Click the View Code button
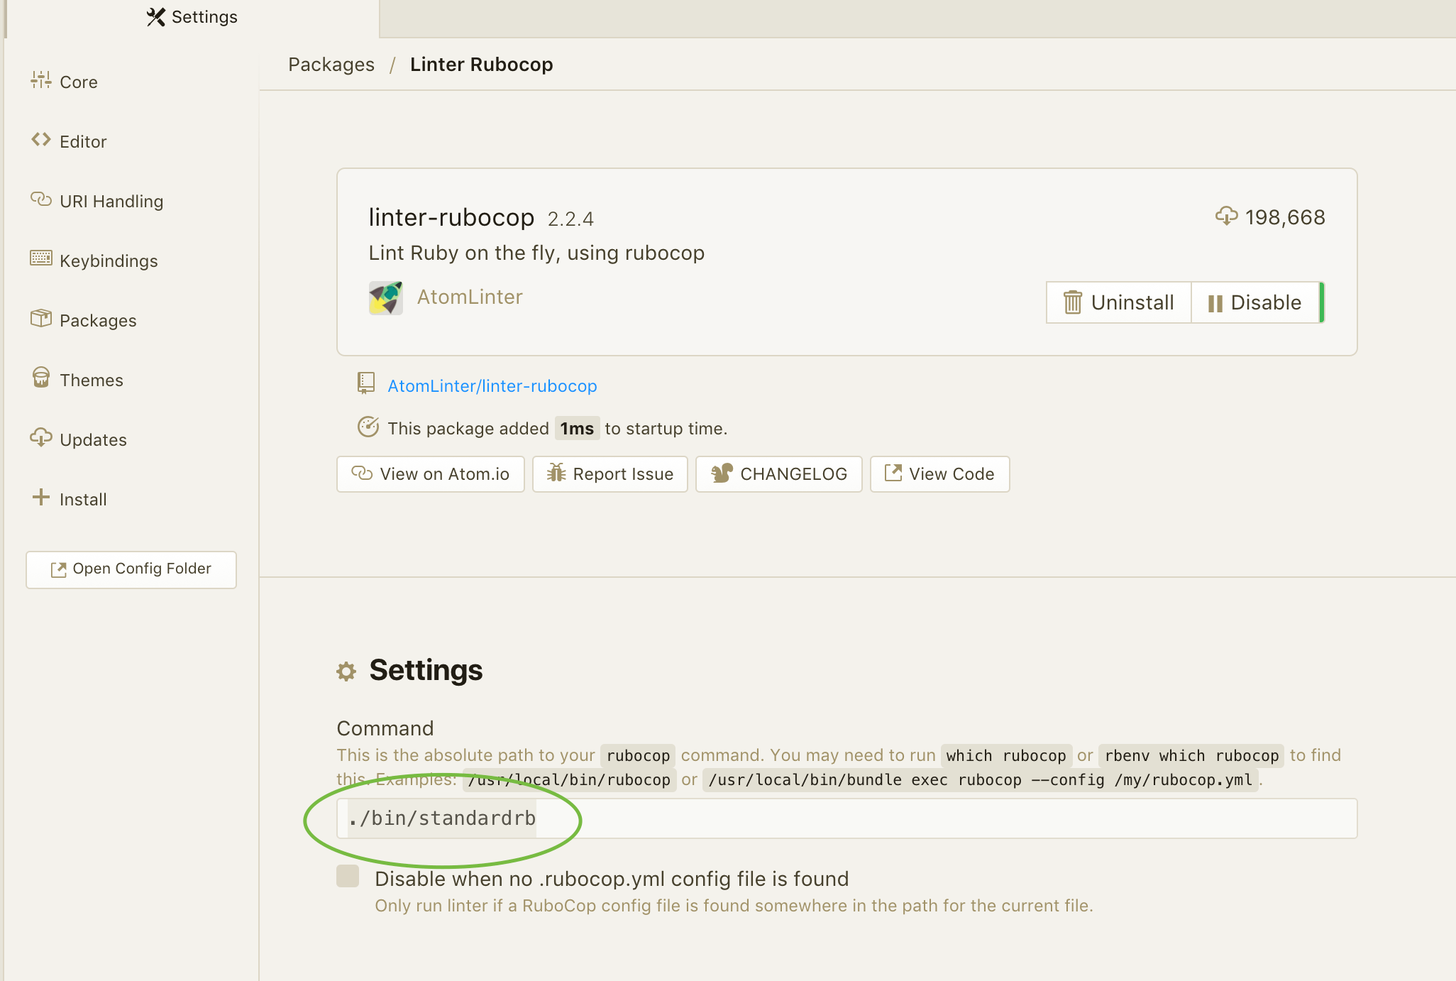 [940, 474]
